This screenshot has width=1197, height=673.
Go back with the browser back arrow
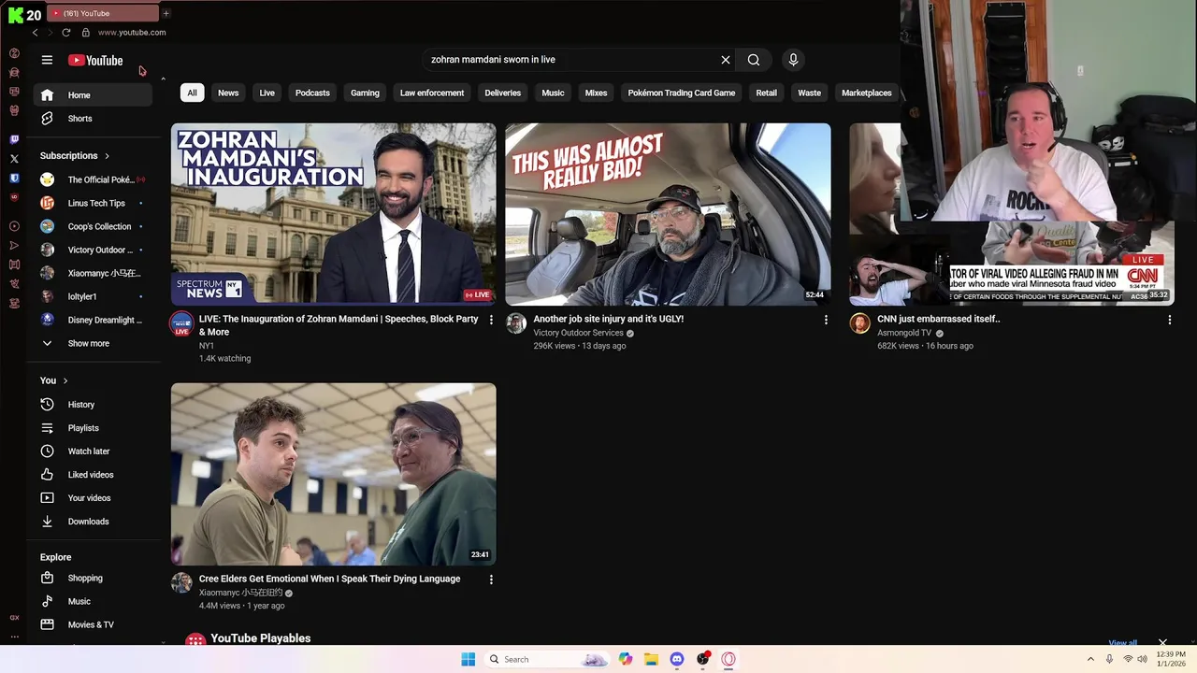pos(36,33)
